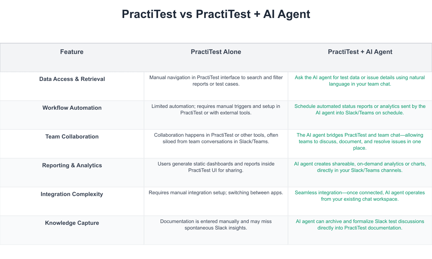This screenshot has width=432, height=259.
Task: Click the "Integration Complexity" row label
Action: point(72,194)
